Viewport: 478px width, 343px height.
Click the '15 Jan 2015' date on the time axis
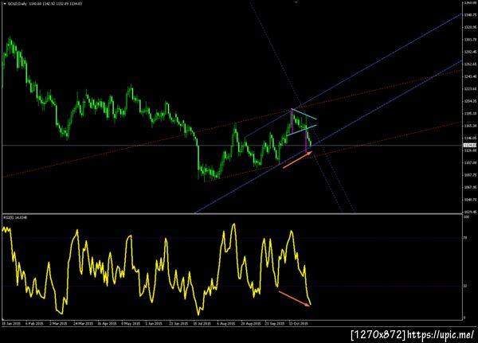11,324
